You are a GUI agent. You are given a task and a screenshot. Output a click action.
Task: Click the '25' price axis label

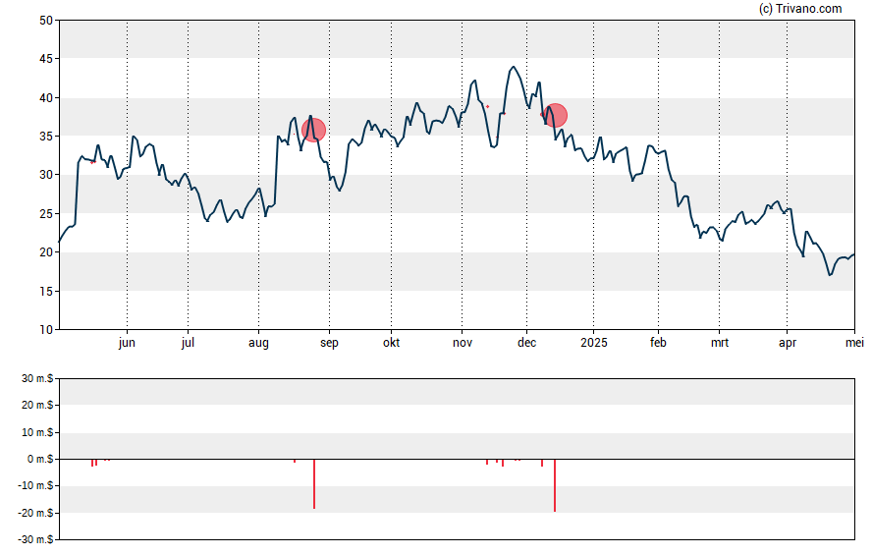pos(46,213)
